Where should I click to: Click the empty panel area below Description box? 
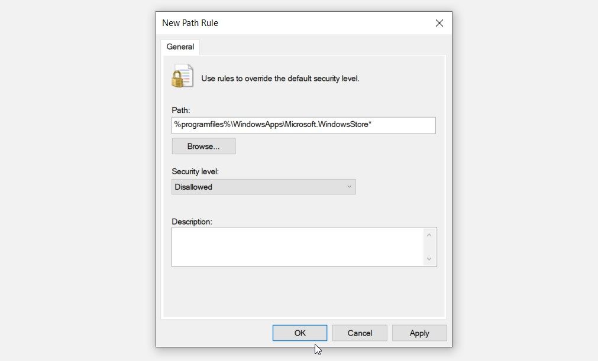pos(303,292)
